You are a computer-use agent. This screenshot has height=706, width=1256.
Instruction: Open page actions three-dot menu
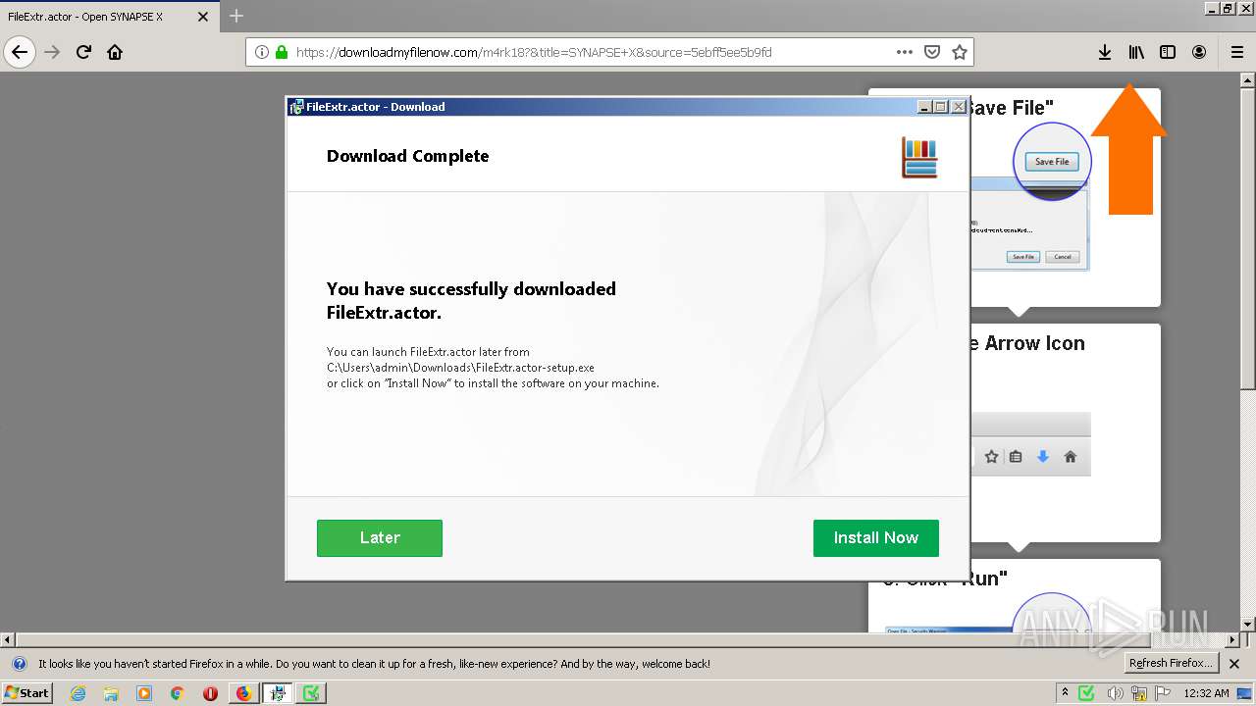pos(905,52)
